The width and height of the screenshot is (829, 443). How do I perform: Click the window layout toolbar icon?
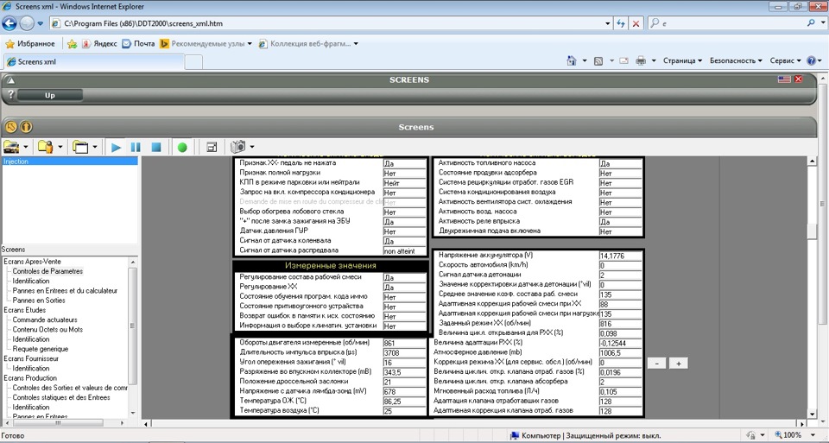(x=212, y=148)
